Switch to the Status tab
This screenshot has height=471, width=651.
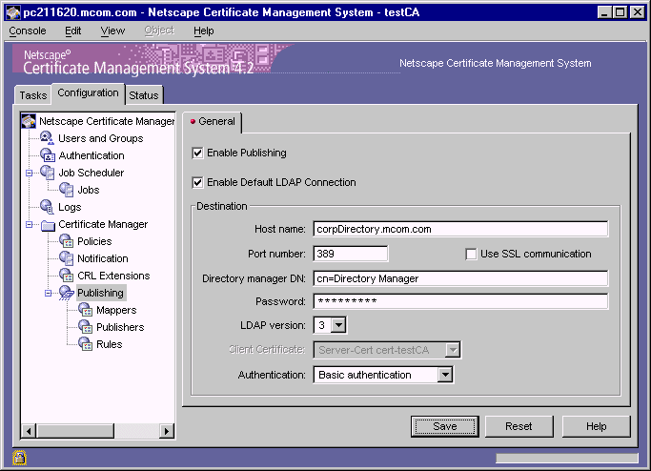pos(144,95)
